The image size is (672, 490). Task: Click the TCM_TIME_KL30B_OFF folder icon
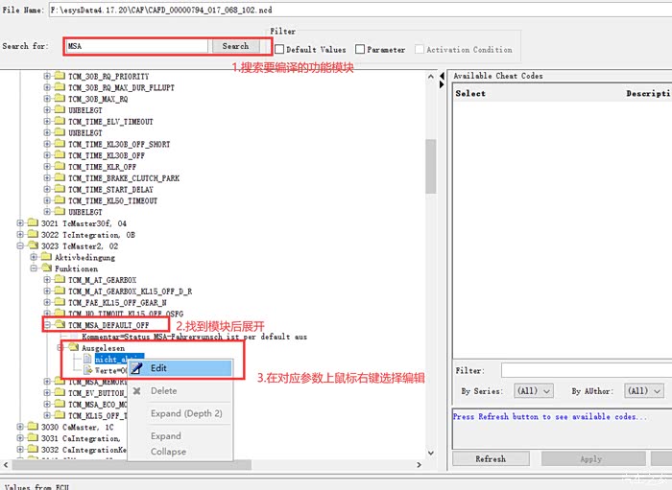click(x=60, y=155)
